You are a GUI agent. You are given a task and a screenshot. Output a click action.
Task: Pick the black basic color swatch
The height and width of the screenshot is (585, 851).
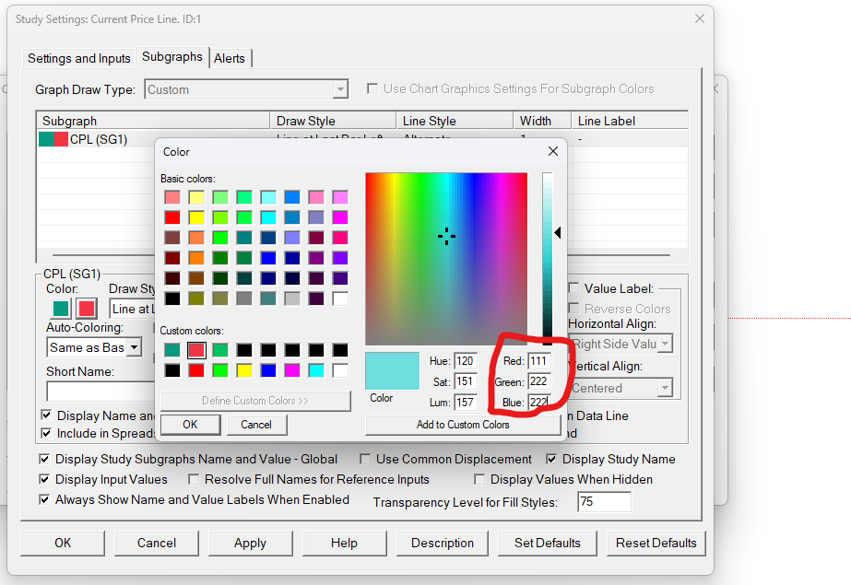172,298
